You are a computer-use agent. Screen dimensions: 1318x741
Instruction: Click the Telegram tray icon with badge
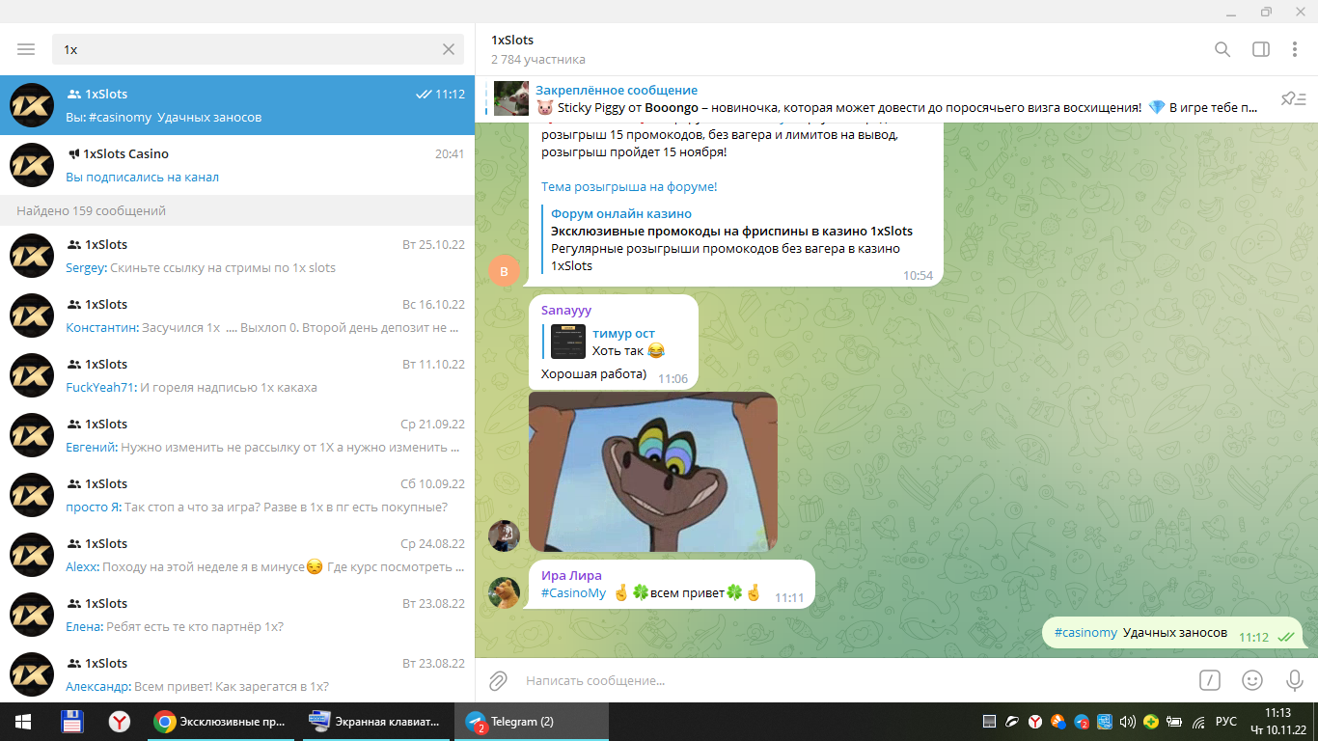[1082, 722]
